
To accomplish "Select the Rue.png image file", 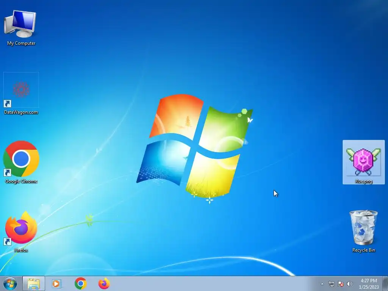I will click(x=363, y=161).
